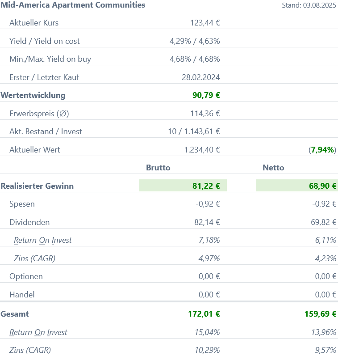Click the Optionen row label

pos(26,276)
